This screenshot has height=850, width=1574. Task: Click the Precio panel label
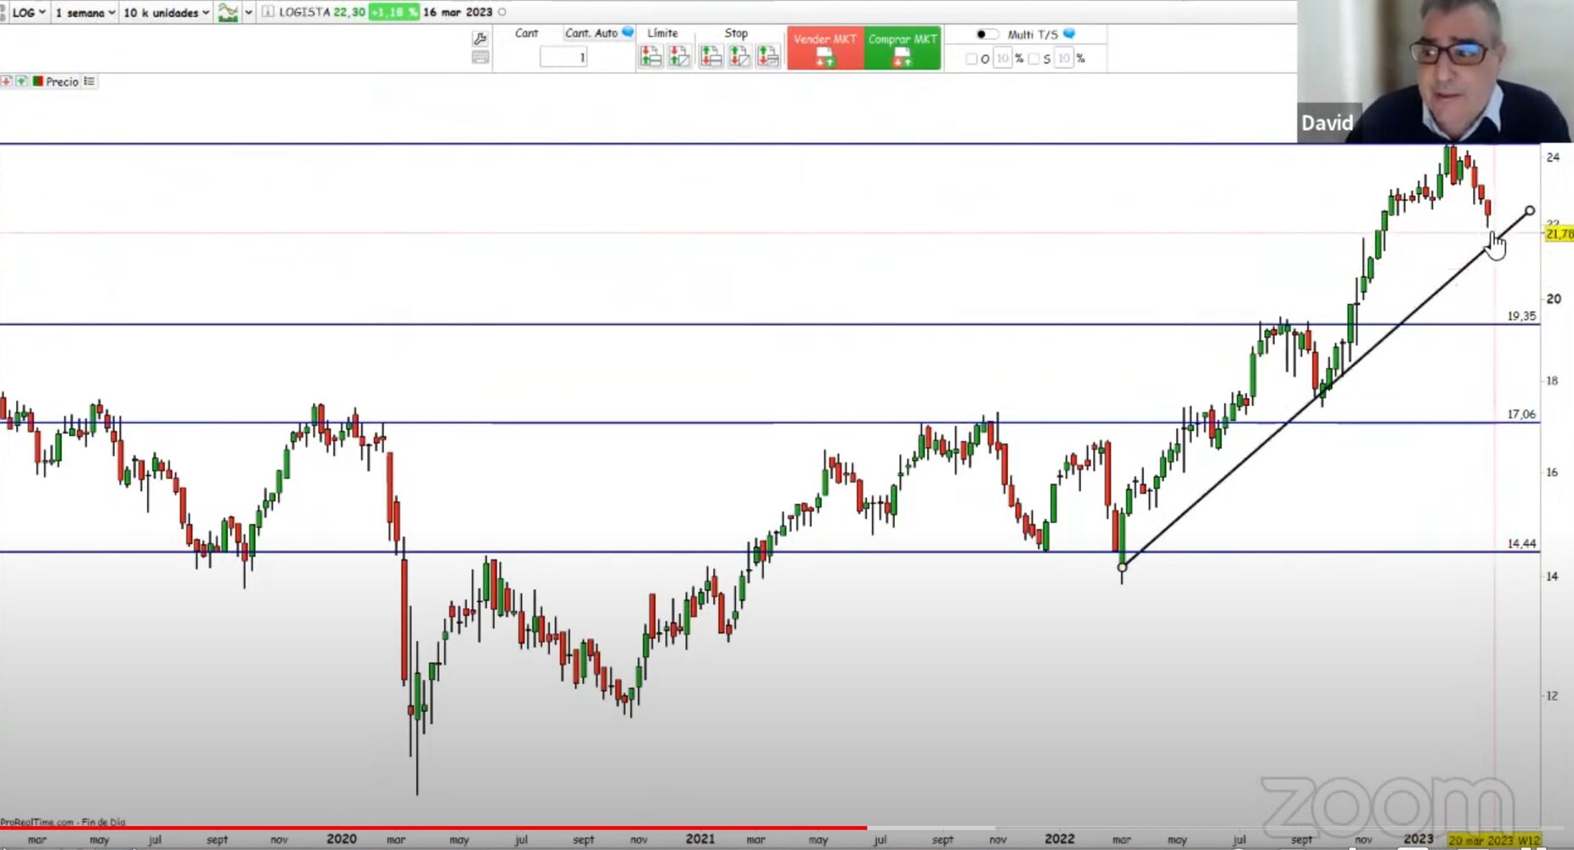pos(62,82)
